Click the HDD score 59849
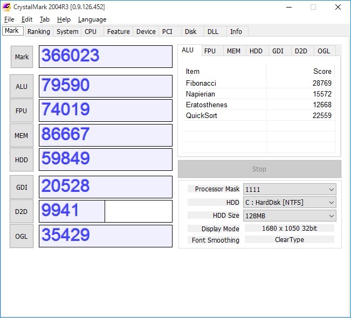The width and height of the screenshot is (351, 318). 106,160
